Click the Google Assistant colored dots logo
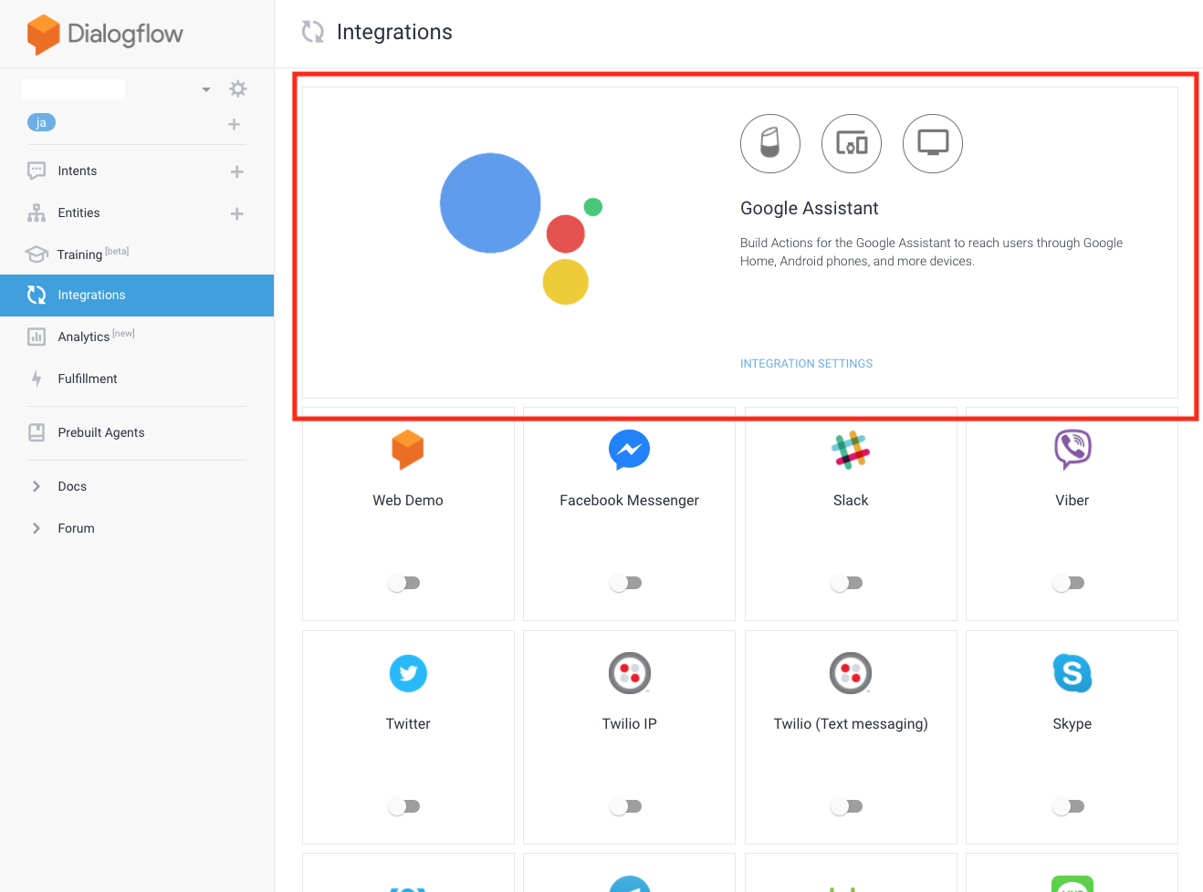Viewport: 1203px width, 892px height. tap(521, 228)
